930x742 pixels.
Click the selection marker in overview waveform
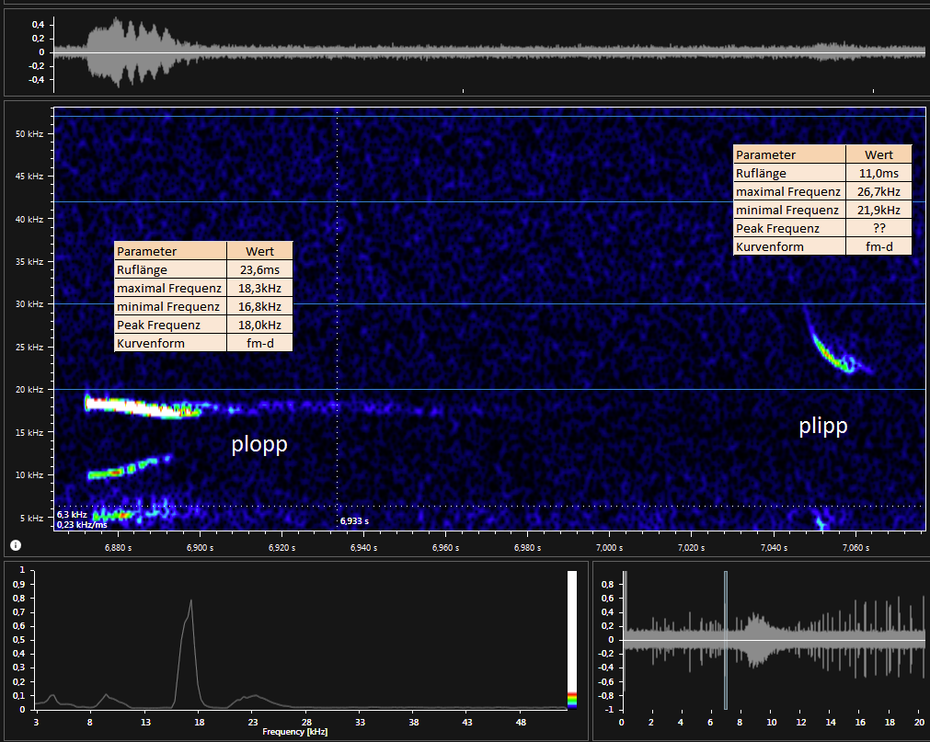(725, 640)
